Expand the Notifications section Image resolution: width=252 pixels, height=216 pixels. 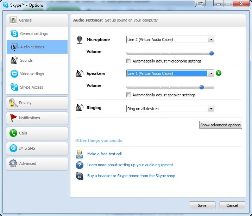(x=37, y=118)
